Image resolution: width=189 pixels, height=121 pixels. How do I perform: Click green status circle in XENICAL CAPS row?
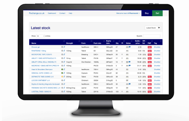(x=62, y=73)
